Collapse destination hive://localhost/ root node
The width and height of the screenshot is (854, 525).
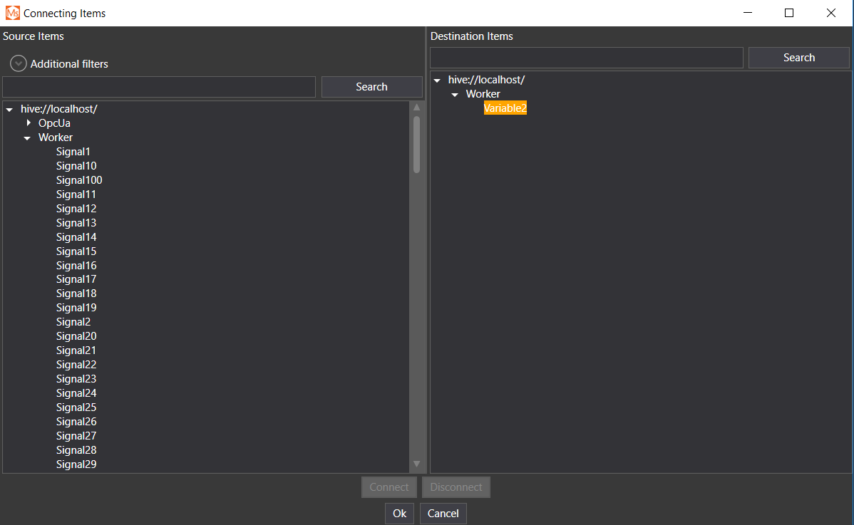click(x=437, y=80)
